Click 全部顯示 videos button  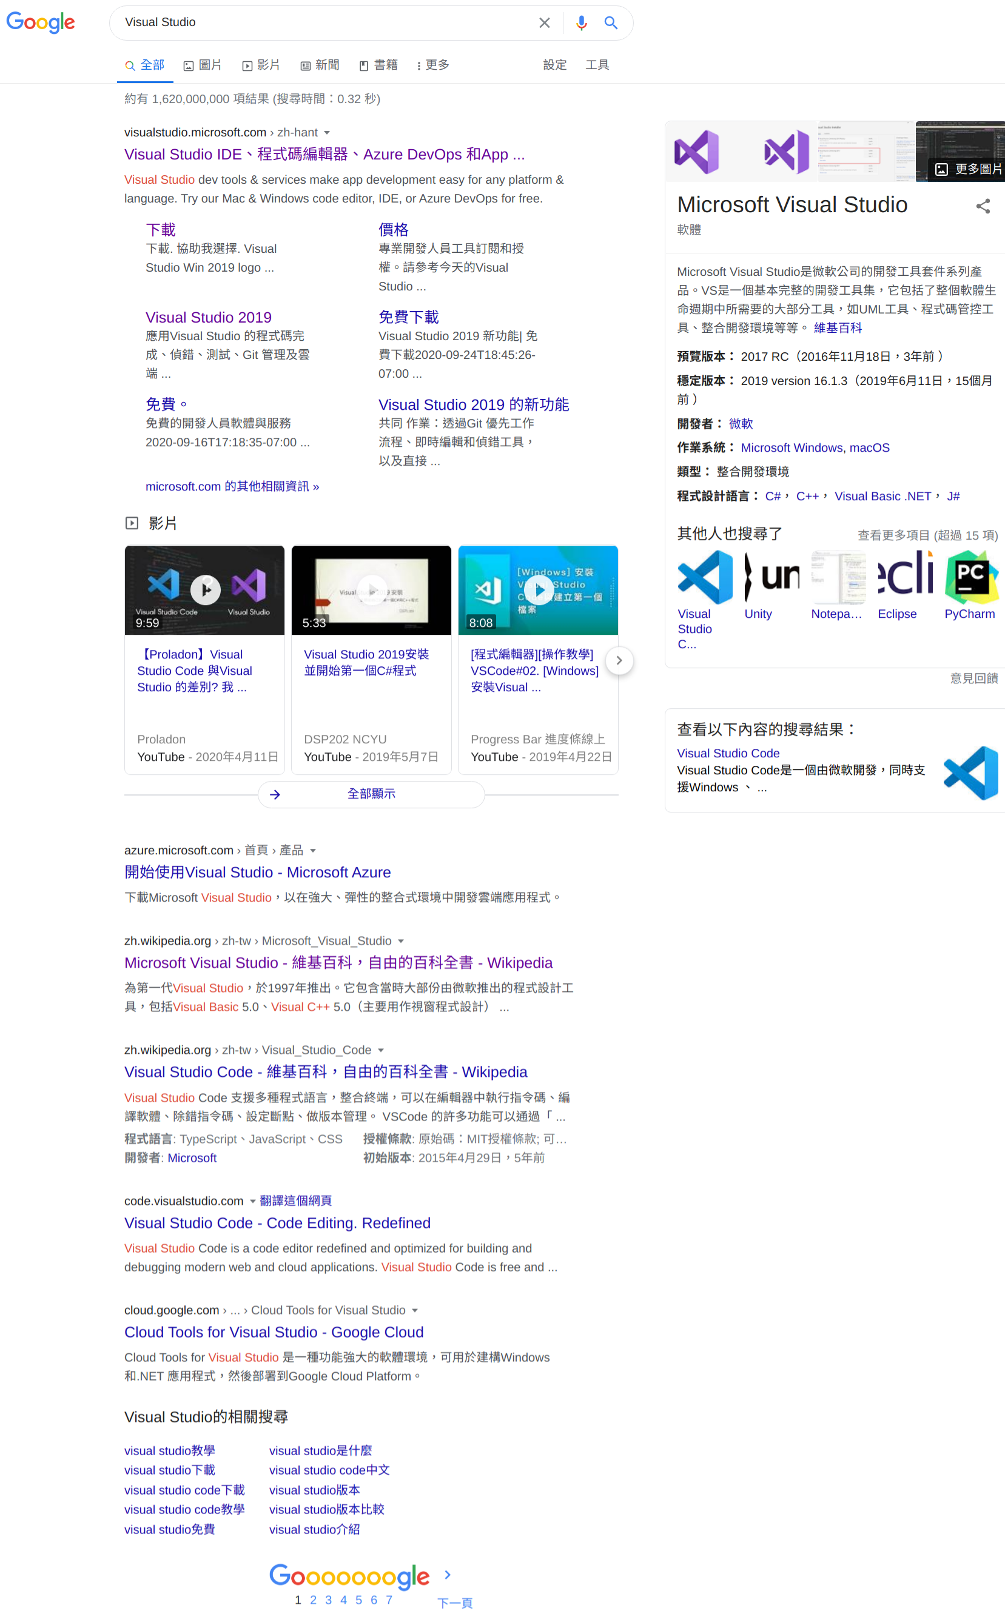[x=372, y=794]
